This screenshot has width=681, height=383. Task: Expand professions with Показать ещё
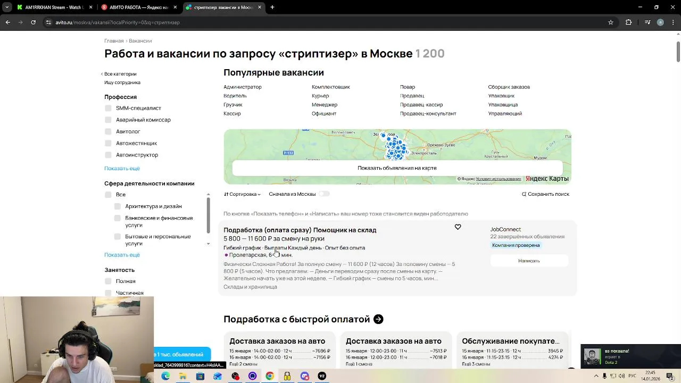[122, 168]
